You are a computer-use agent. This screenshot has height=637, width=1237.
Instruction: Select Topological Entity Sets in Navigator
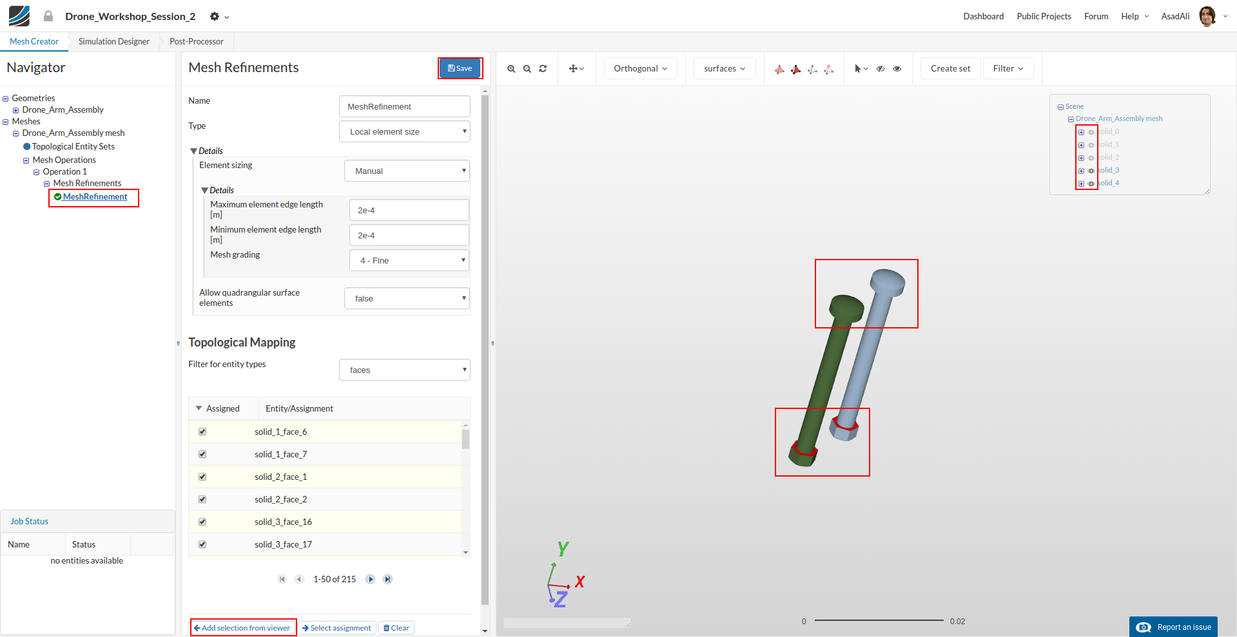pos(73,147)
